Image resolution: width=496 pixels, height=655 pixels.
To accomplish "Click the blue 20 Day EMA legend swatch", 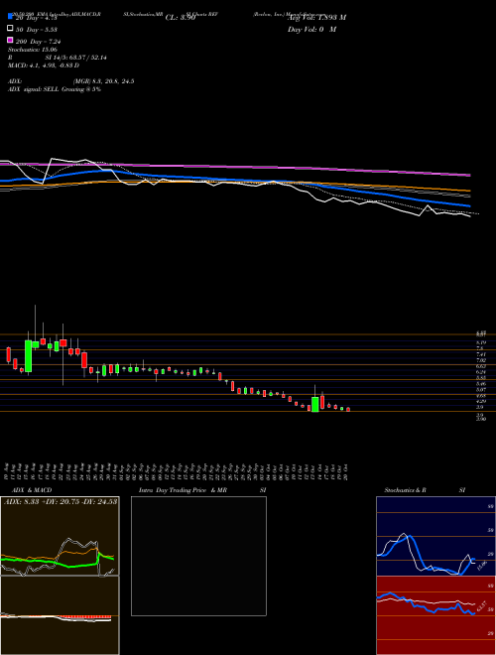I will (x=10, y=16).
